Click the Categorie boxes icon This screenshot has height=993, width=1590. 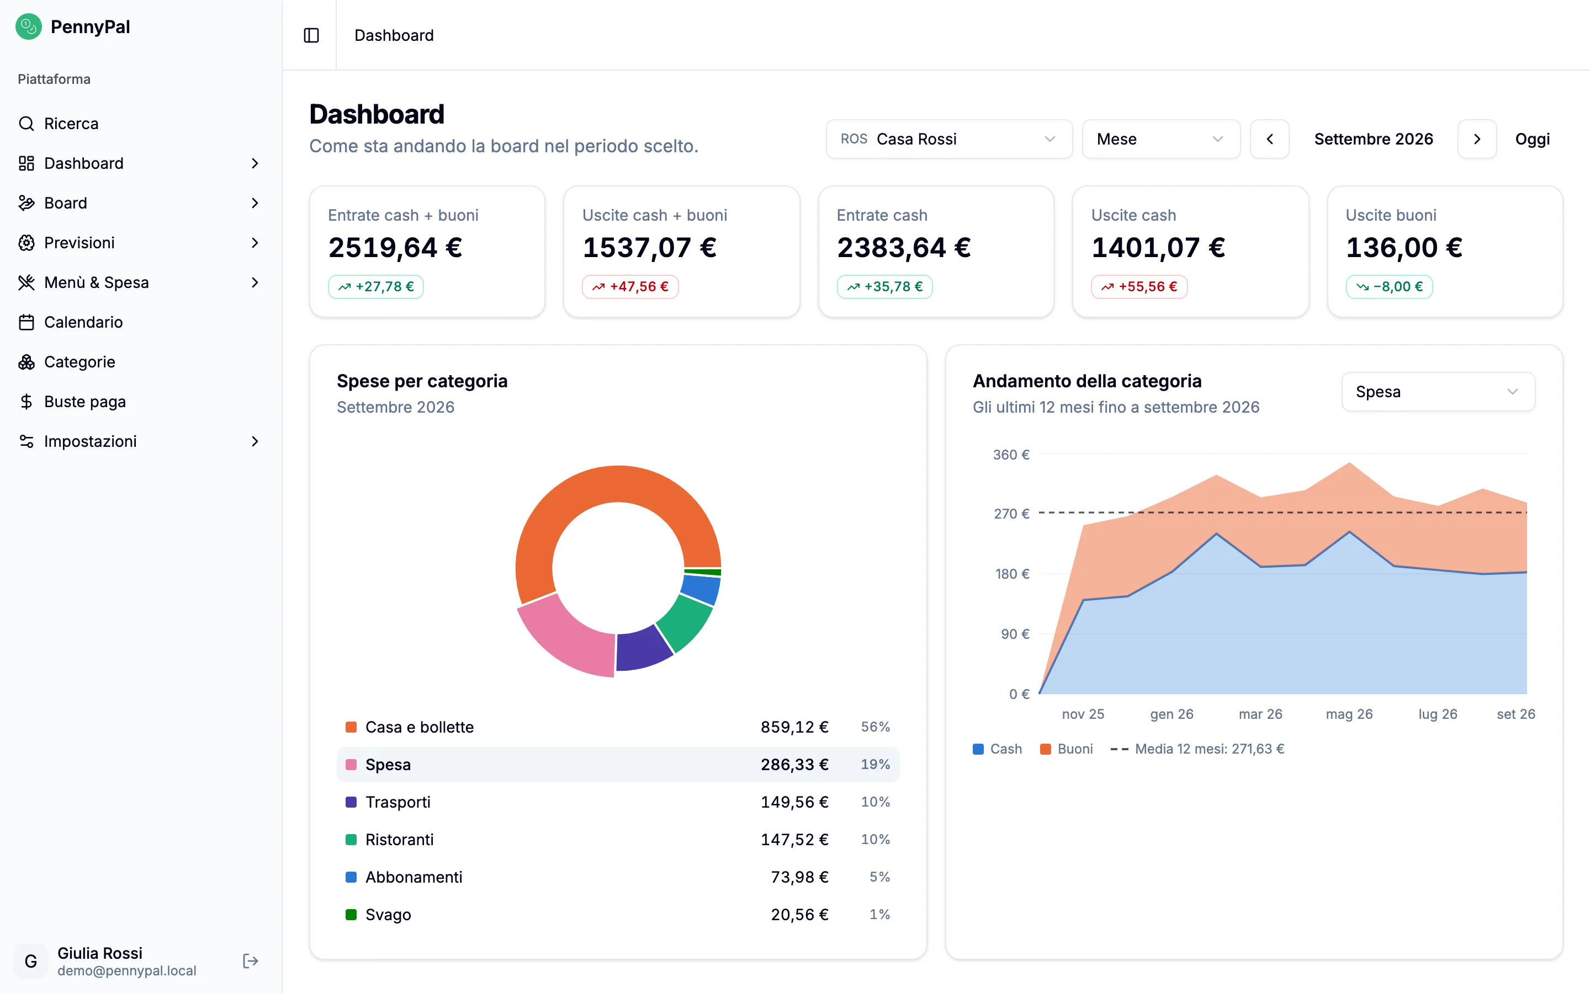pyautogui.click(x=26, y=362)
